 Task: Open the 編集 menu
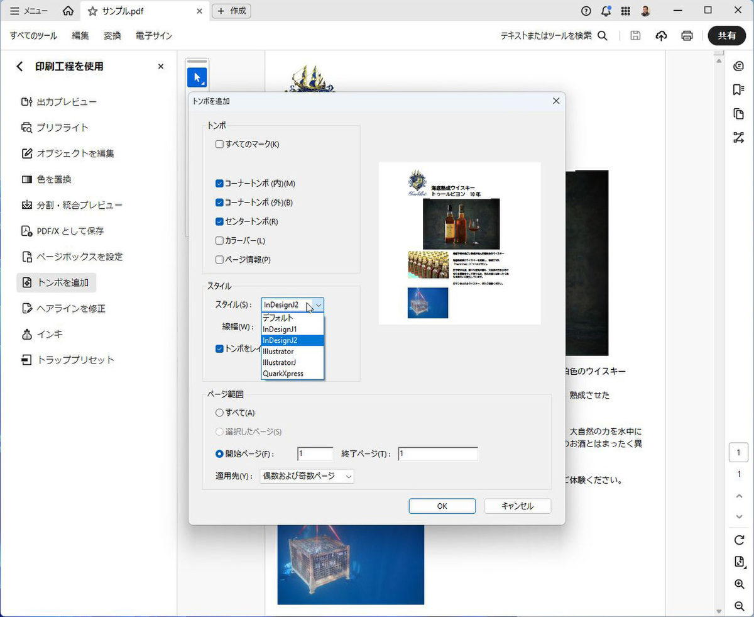click(80, 36)
